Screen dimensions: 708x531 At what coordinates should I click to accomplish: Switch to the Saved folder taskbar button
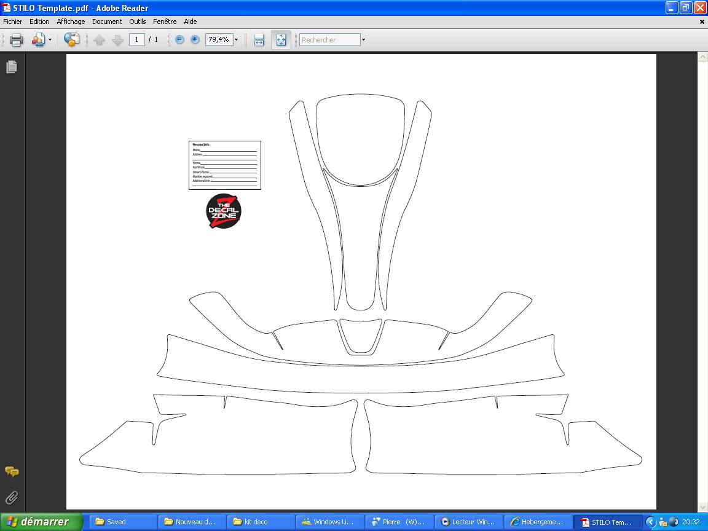pos(123,522)
